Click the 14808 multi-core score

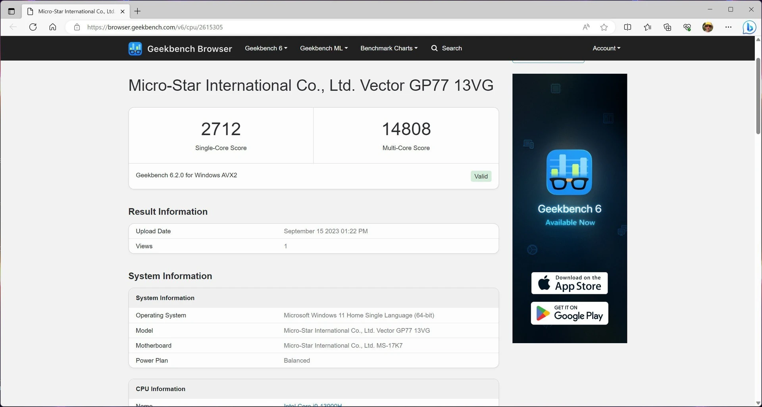tap(406, 129)
